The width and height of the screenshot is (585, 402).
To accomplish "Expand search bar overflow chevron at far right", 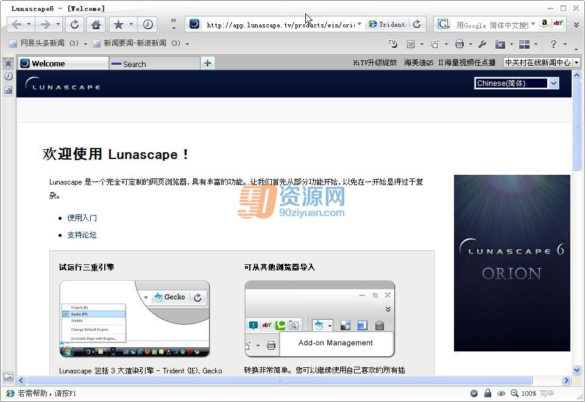I will (x=576, y=25).
